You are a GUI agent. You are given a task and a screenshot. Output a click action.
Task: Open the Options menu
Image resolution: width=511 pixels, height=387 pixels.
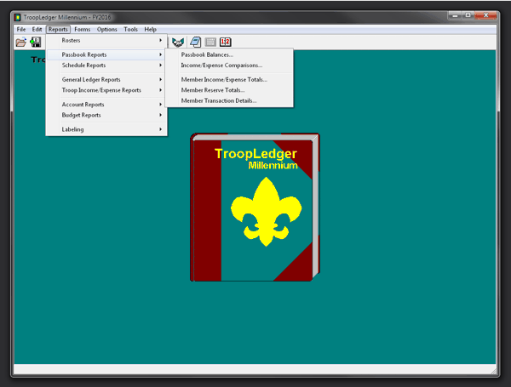107,29
